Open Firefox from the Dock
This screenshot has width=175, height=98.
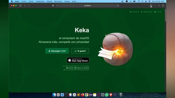[82, 95]
